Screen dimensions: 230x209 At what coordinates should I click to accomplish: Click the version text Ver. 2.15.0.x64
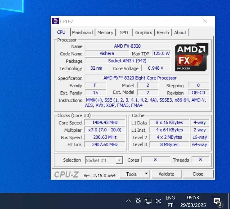tap(100, 175)
